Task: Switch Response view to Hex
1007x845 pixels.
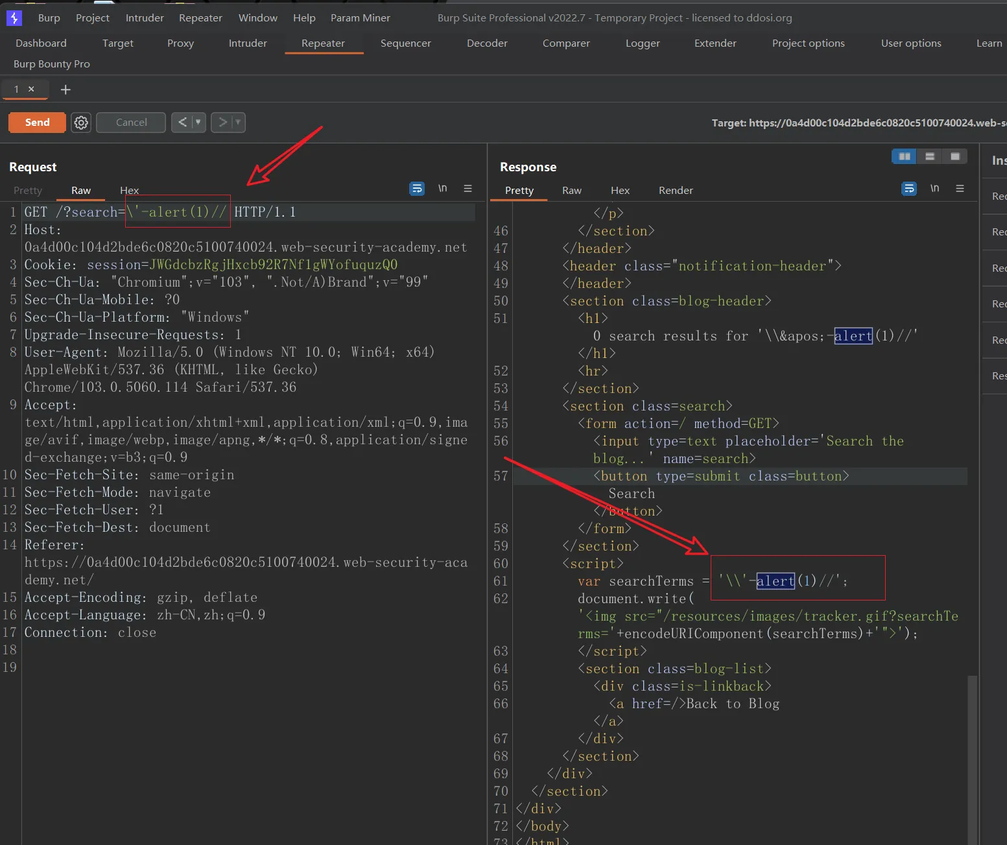Action: click(620, 190)
